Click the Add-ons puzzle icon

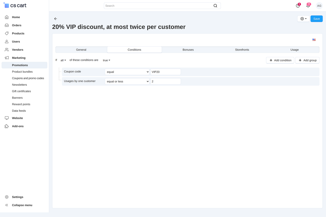coord(7,126)
